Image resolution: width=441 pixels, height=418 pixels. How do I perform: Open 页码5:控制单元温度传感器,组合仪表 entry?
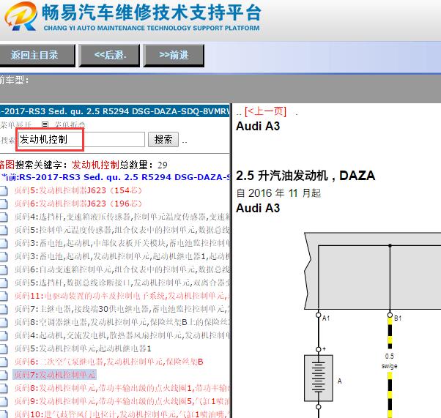(122, 230)
